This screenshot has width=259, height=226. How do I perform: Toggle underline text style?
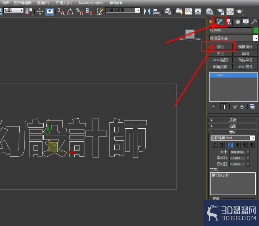tap(222, 145)
